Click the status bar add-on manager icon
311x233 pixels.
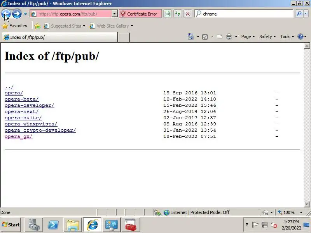pyautogui.click(x=157, y=212)
